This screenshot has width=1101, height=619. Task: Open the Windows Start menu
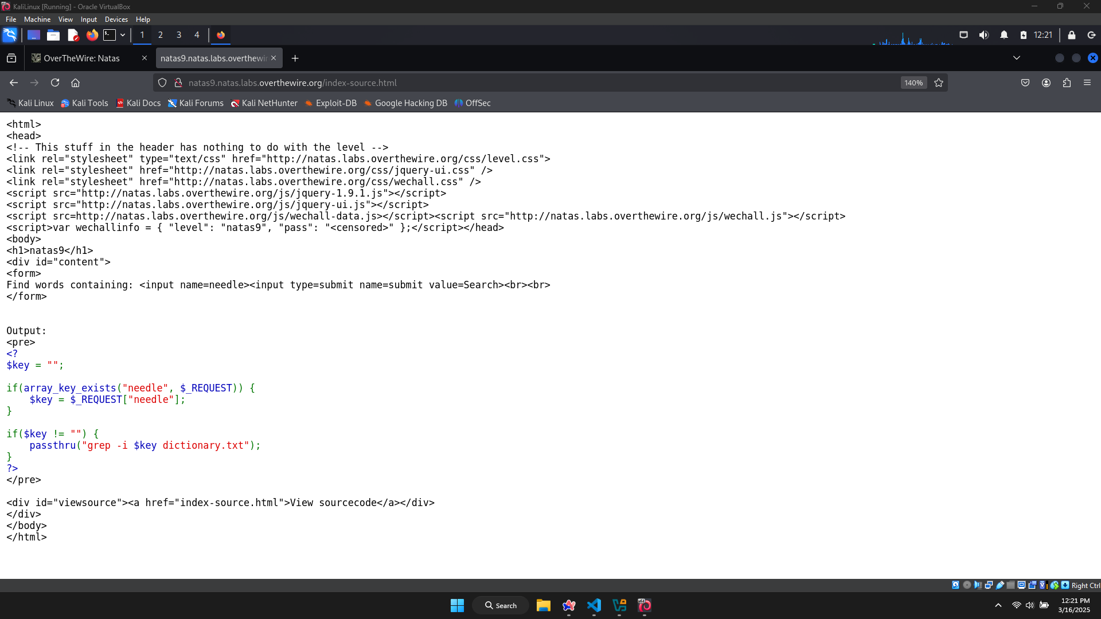[x=457, y=605]
